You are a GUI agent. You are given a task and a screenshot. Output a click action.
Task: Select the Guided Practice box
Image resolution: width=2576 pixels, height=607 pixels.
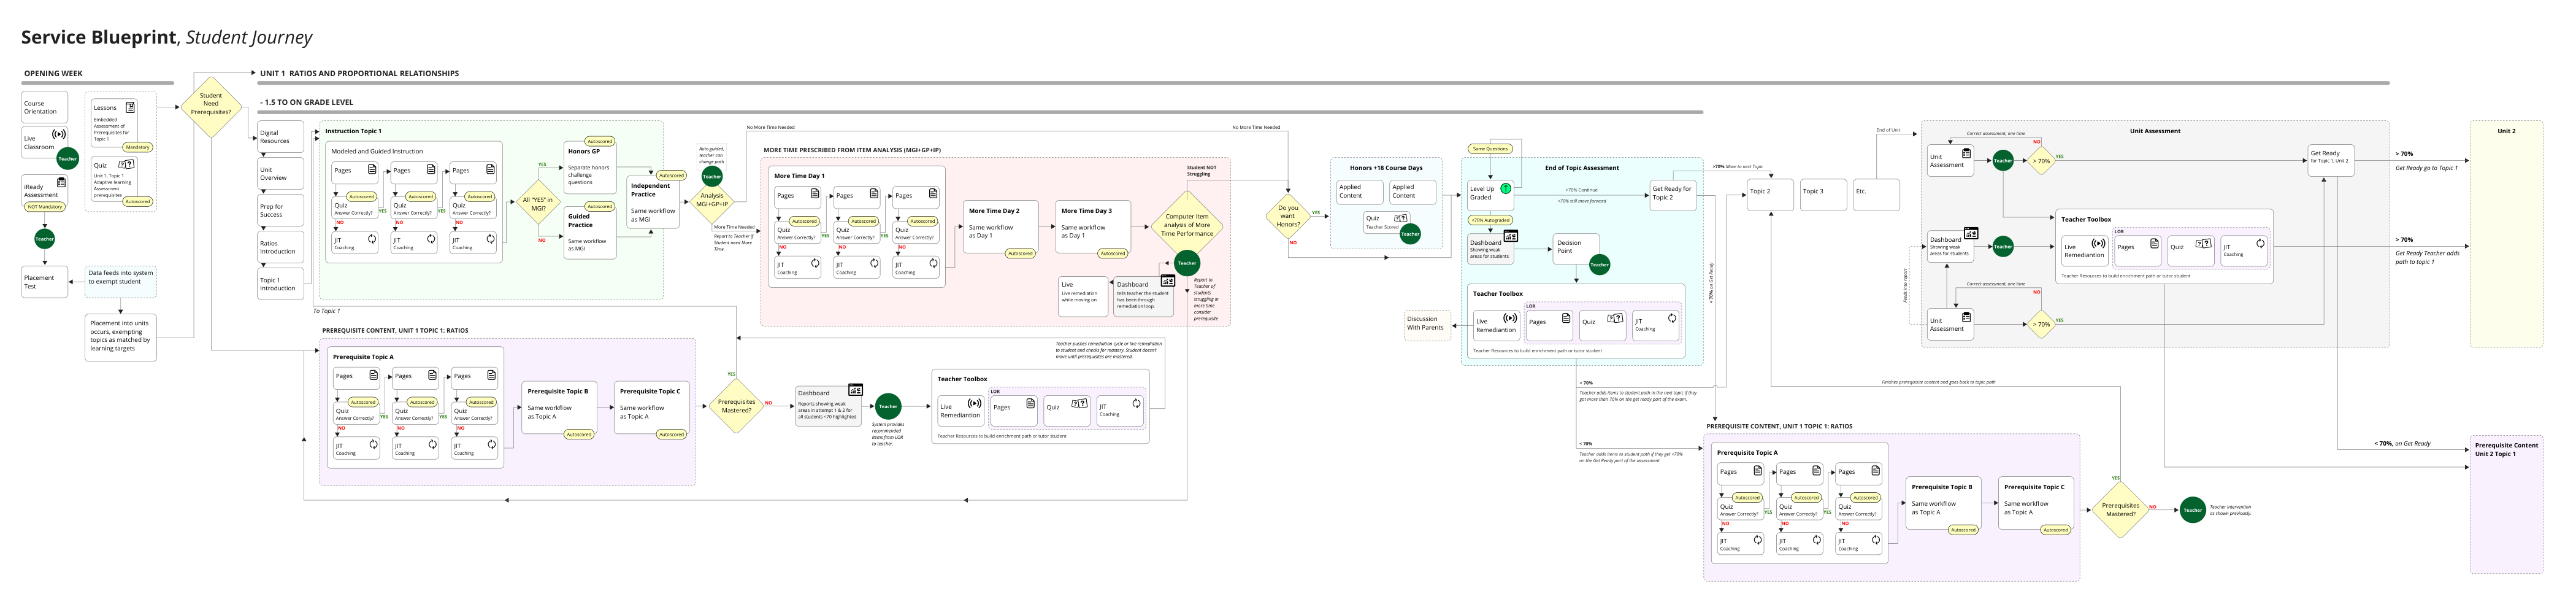[x=590, y=234]
